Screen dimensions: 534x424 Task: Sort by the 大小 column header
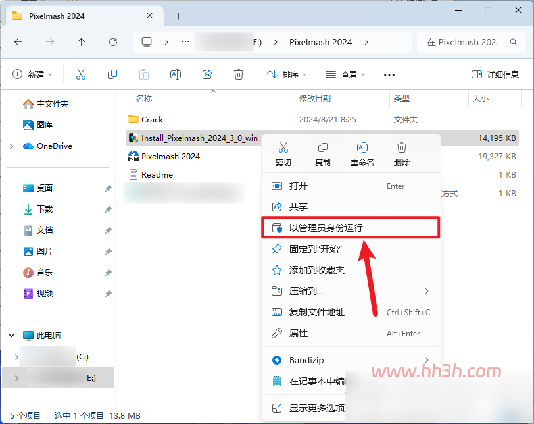481,99
